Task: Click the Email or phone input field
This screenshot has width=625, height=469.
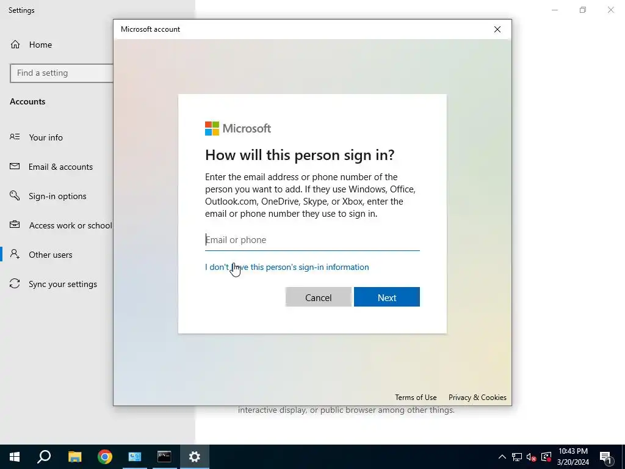Action: coord(312,240)
